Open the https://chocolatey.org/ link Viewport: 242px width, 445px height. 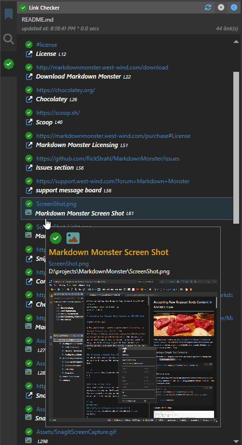66,90
